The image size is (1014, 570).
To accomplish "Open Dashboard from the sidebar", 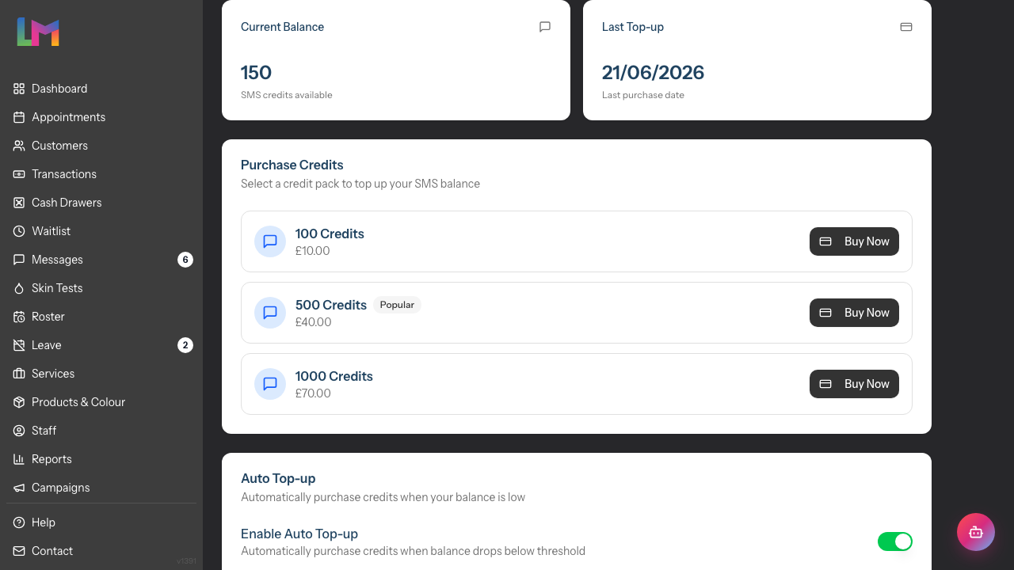I will (x=101, y=89).
